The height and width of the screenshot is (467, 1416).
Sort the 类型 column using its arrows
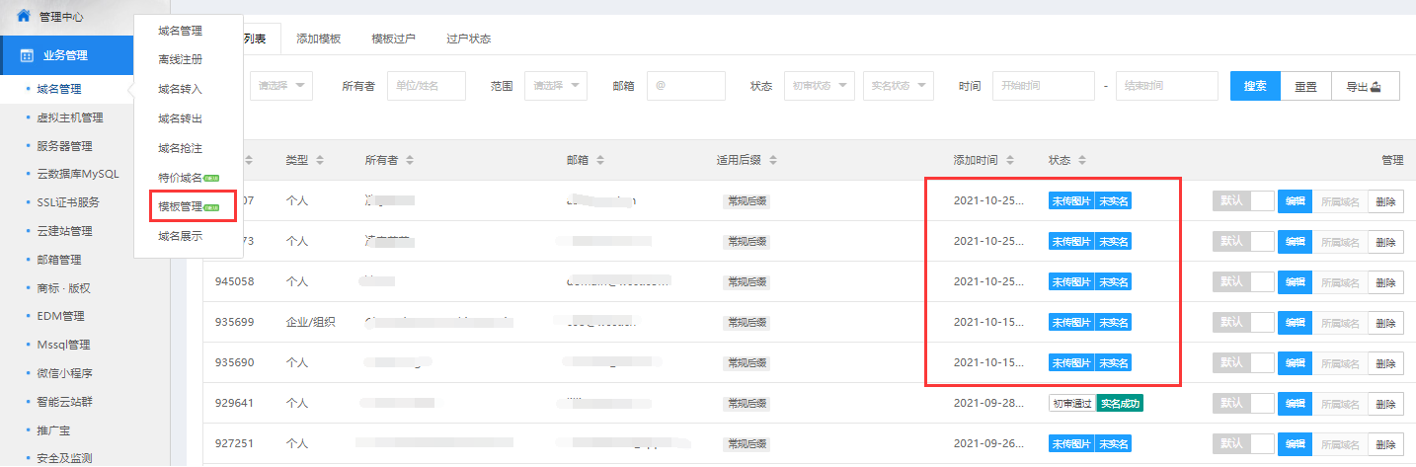320,160
